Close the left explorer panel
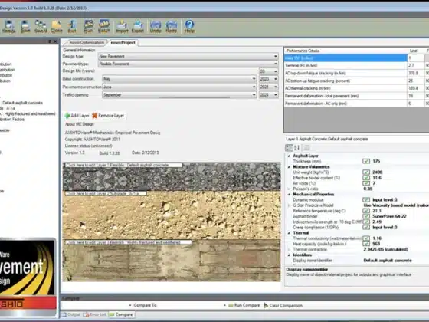Image resolution: width=429 pixels, height=322 pixels. click(55, 41)
